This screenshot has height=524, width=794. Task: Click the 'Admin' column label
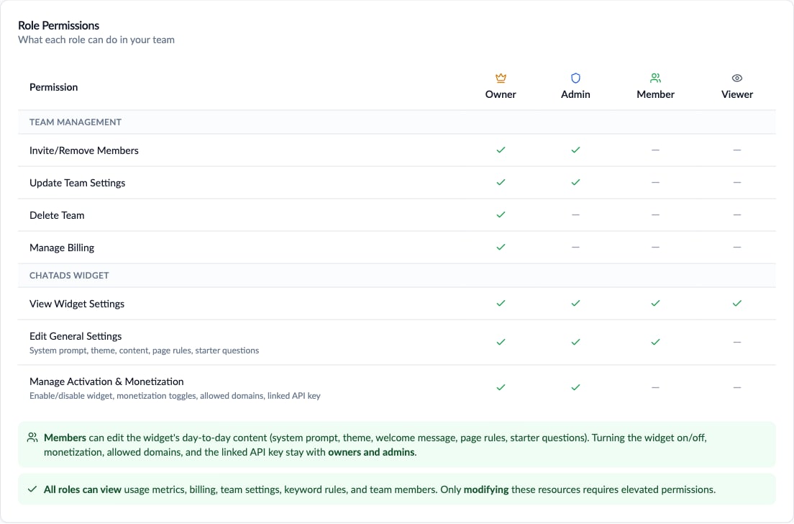click(575, 94)
